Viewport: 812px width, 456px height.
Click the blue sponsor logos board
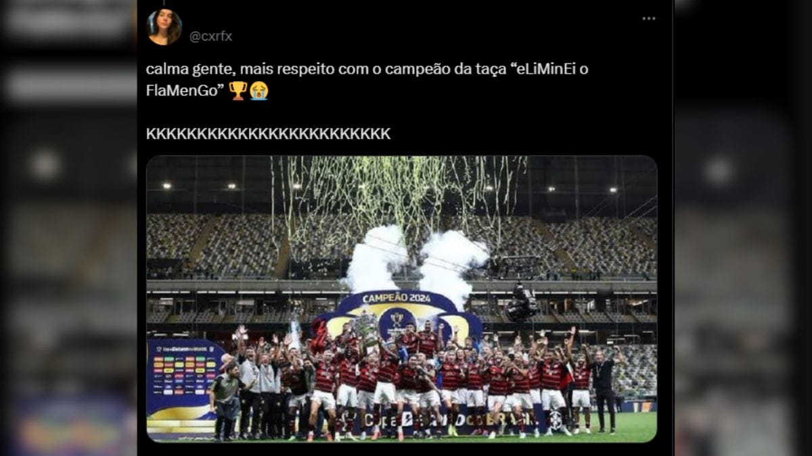[x=185, y=377]
